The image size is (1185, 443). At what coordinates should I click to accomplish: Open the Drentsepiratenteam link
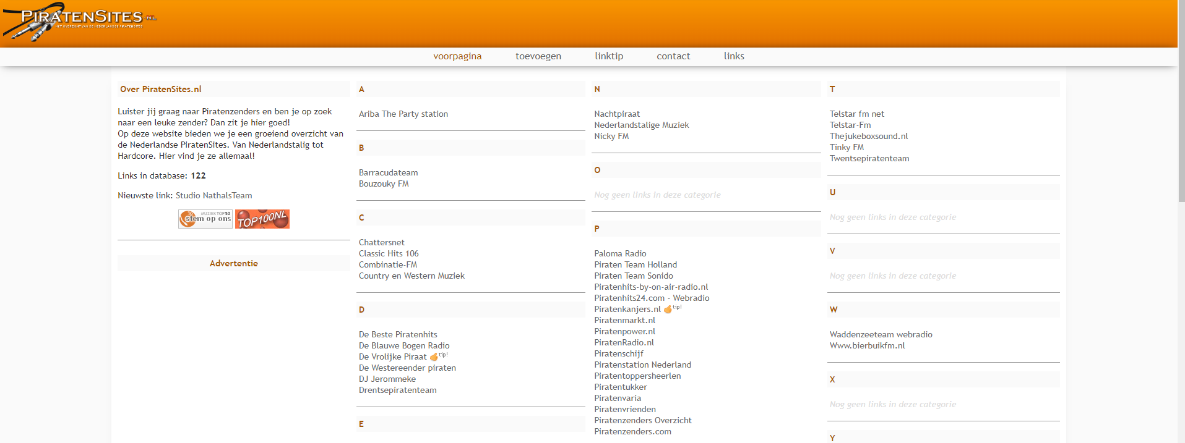pos(398,390)
